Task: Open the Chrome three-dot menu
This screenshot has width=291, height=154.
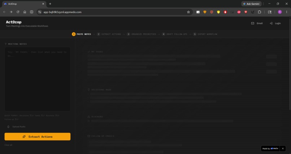Action: pos(287,12)
